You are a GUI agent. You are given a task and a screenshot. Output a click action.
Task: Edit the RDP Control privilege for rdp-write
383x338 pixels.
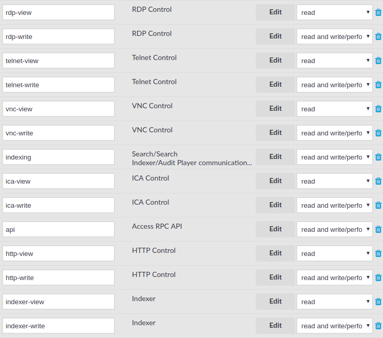coord(275,36)
